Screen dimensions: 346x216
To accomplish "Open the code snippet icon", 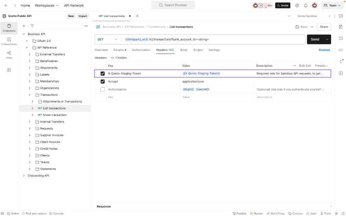I will click(341, 50).
